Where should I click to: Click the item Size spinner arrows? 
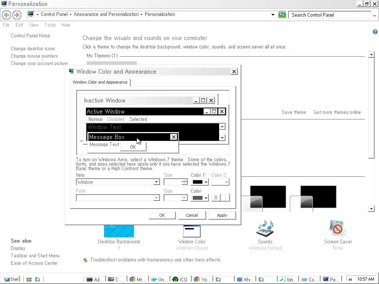[184, 182]
